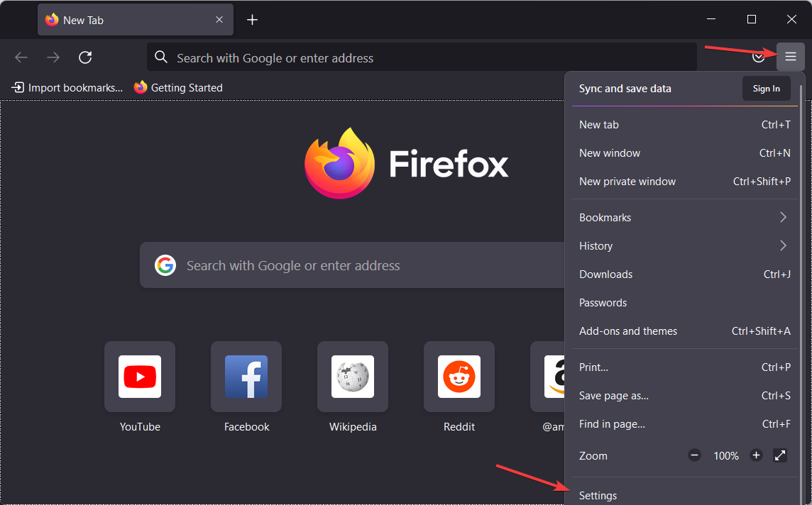Screen dimensions: 812x505
Task: Toggle full screen mode icon
Action: click(x=780, y=455)
